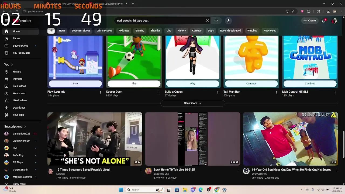Expand Show more games row

pyautogui.click(x=193, y=103)
